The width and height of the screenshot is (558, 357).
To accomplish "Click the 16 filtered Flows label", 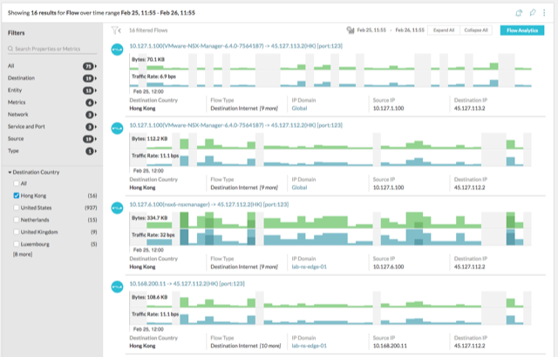I will click(148, 30).
